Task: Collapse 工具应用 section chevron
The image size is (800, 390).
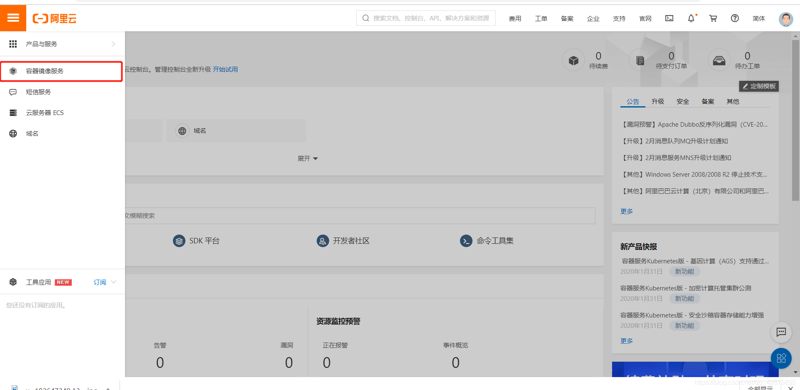Action: 114,282
